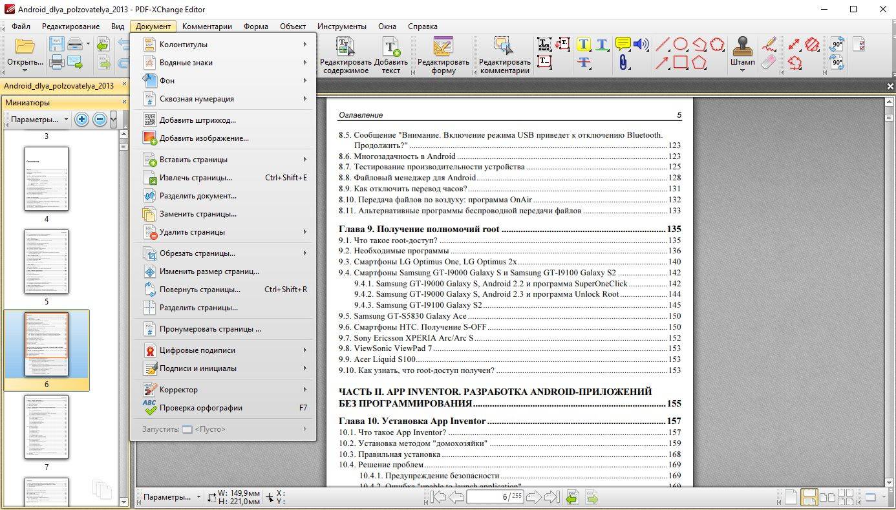The width and height of the screenshot is (896, 510).
Task: Select the Rectangle drawing tool
Action: pos(681,63)
